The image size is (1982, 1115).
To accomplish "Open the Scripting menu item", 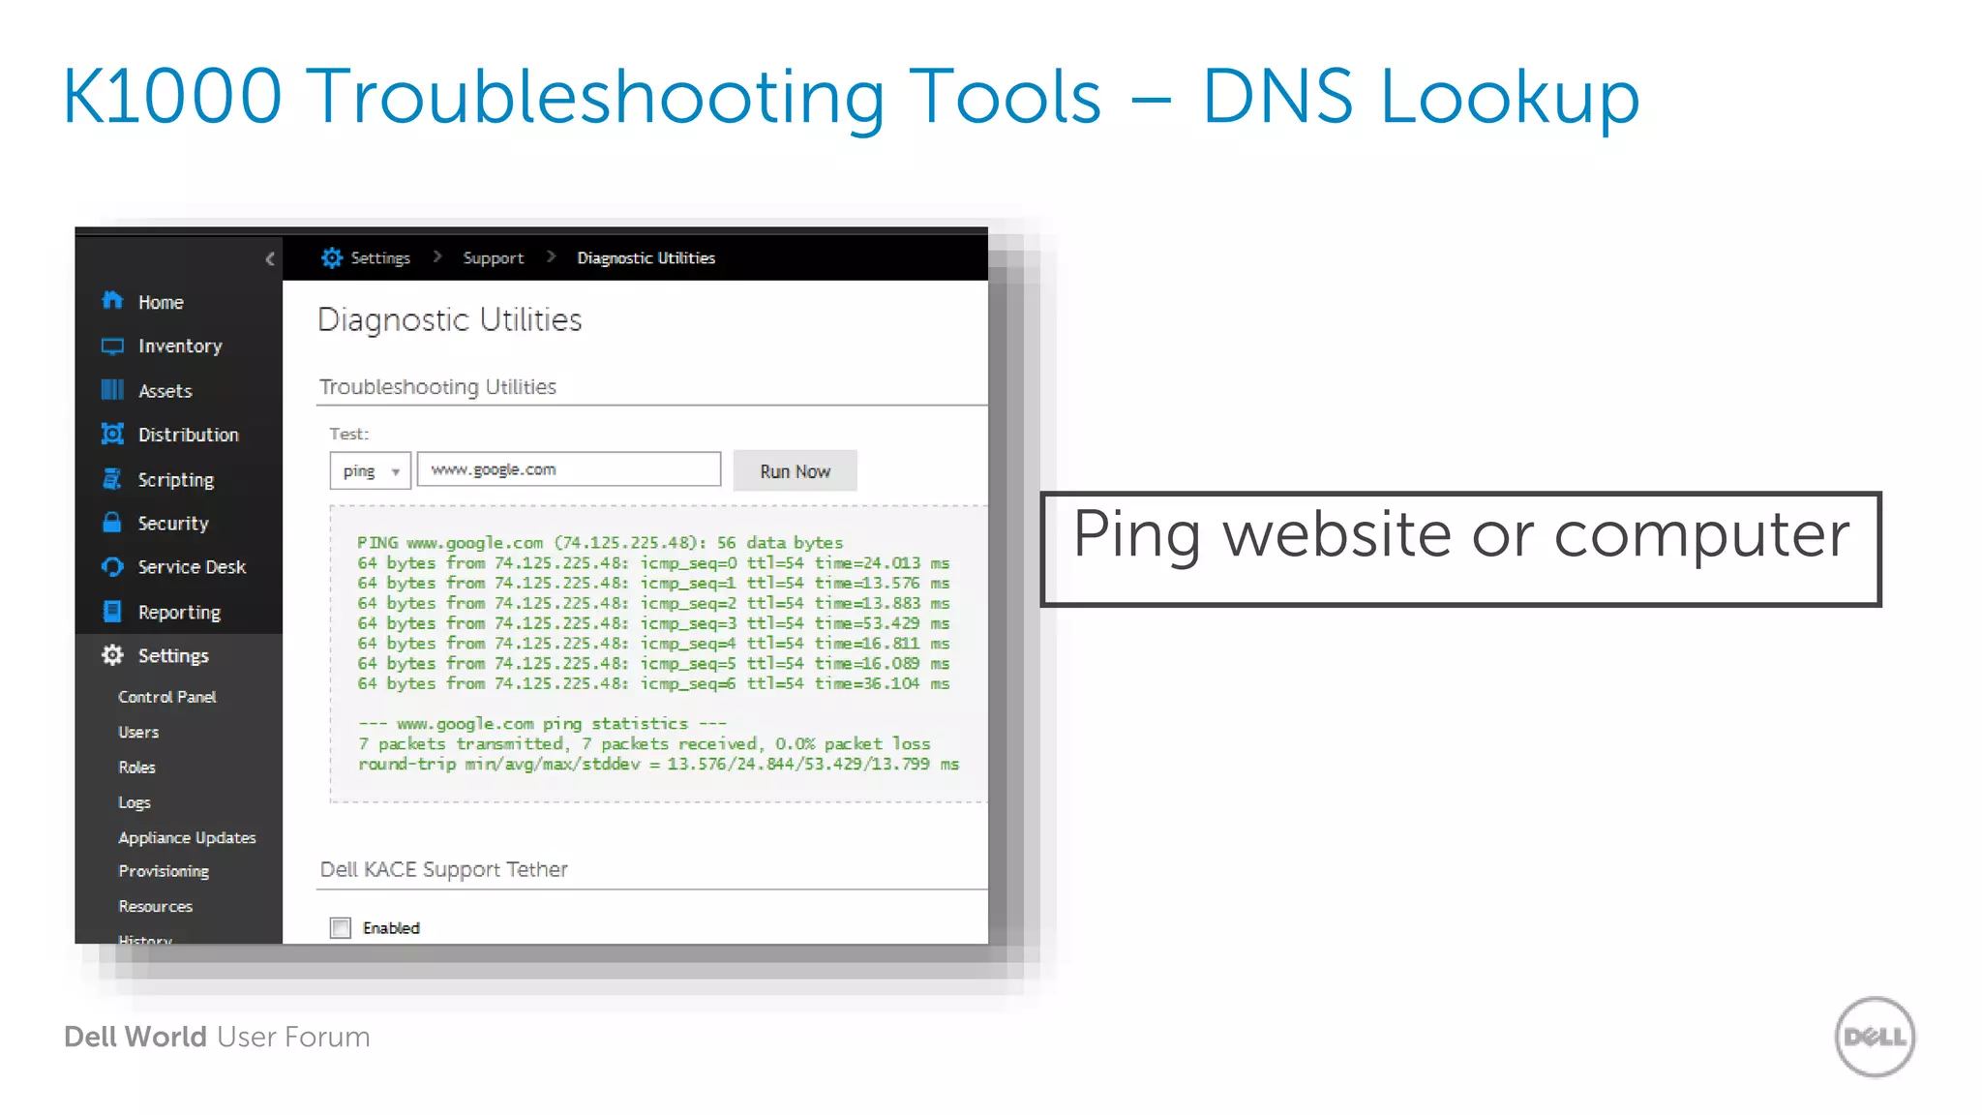I will coord(176,480).
